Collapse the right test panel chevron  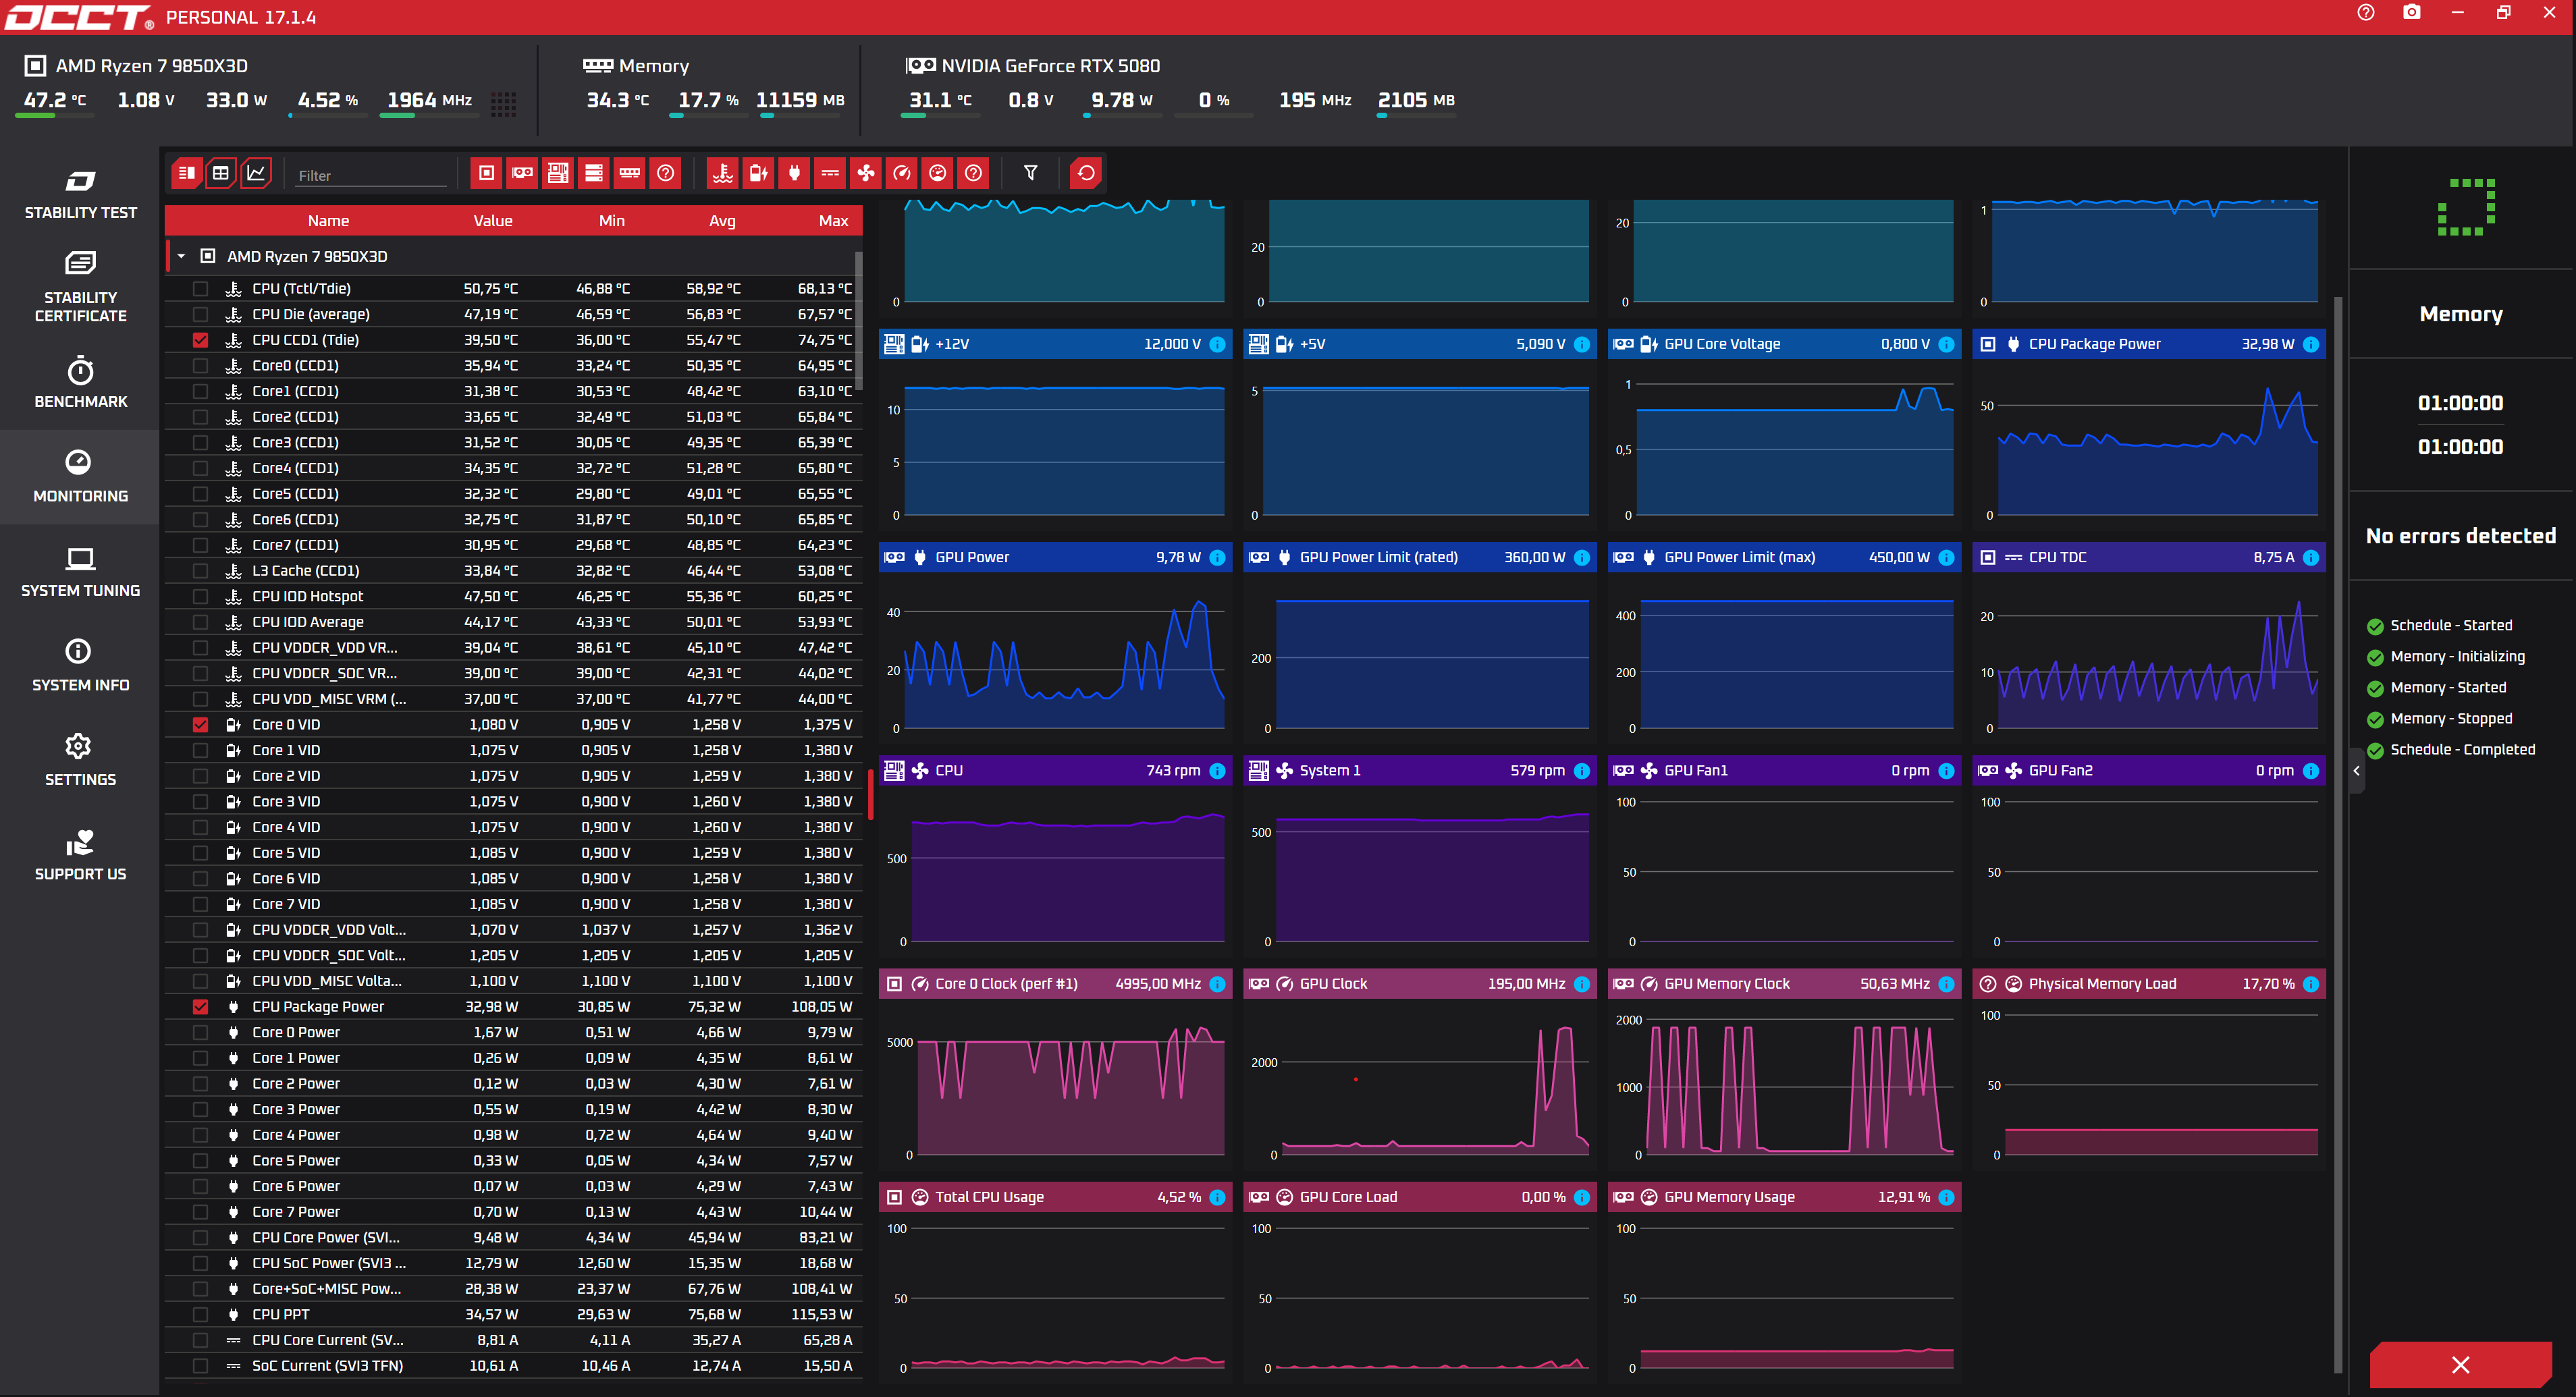[x=2356, y=770]
